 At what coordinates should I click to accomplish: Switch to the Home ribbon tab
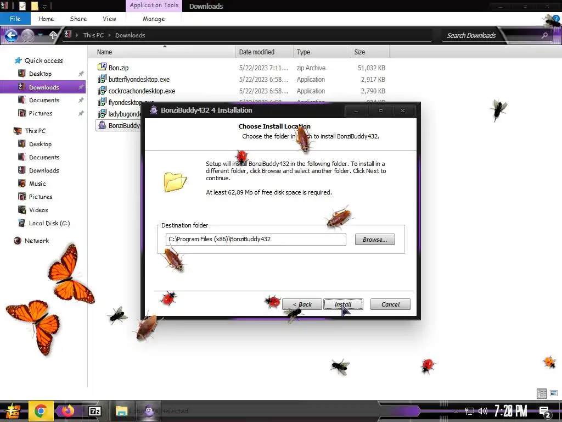[46, 19]
